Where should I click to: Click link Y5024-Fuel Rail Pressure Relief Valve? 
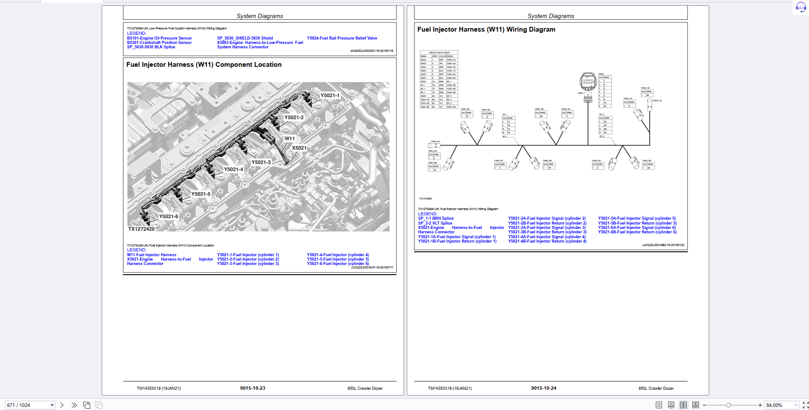coord(342,38)
